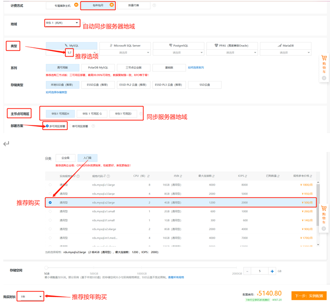Open the PostgreSQL version dropdown
Screen dimensions: 330x303
click(x=178, y=53)
